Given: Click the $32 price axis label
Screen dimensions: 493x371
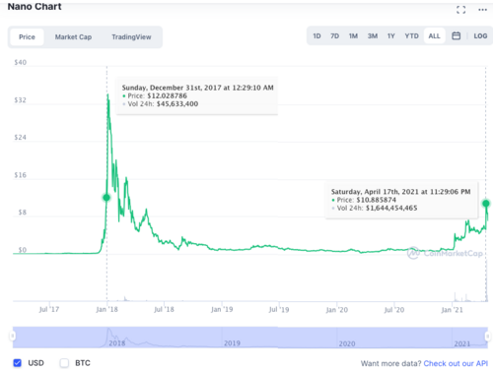Looking at the screenshot, I should coord(20,100).
